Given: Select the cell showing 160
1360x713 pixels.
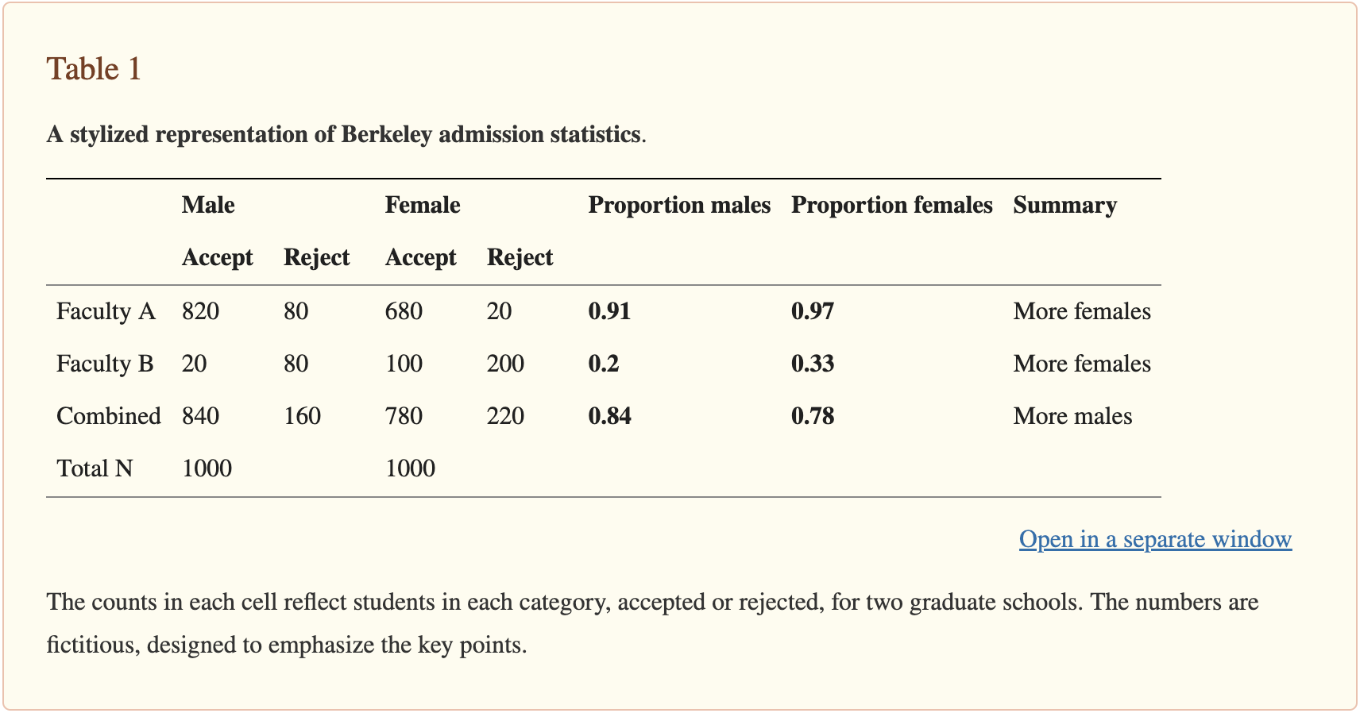Looking at the screenshot, I should click(302, 416).
